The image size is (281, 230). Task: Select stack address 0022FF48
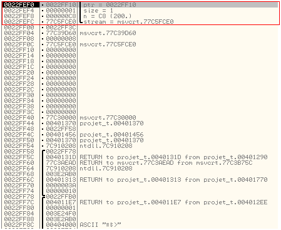coord(19,129)
